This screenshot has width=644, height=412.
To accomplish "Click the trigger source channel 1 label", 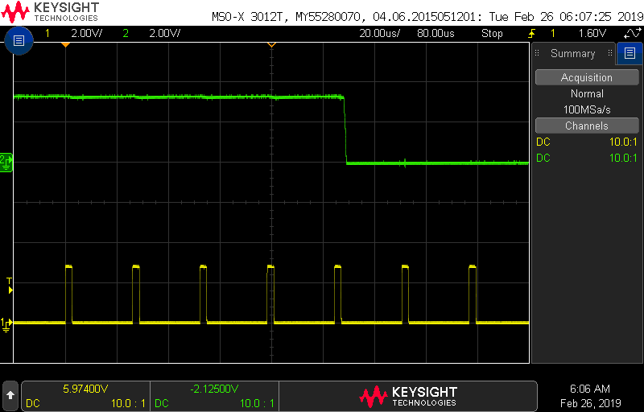I will click(553, 33).
